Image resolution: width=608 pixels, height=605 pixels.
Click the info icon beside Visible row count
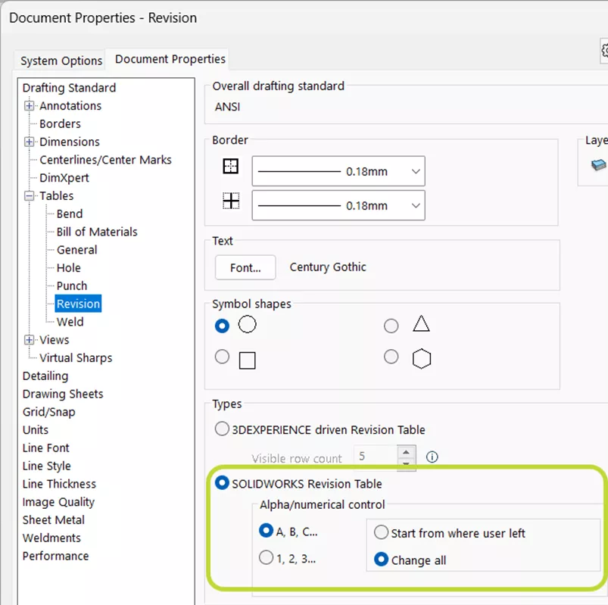click(431, 457)
